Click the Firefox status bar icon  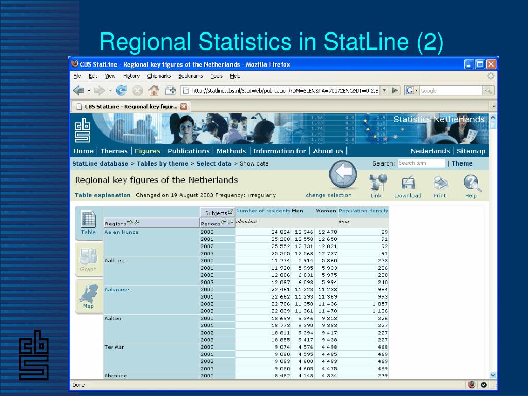click(472, 385)
